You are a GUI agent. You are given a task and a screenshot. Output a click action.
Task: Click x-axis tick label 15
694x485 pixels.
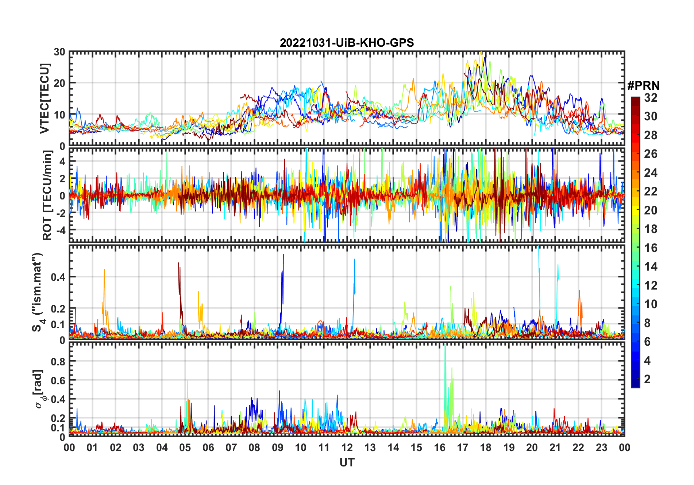[416, 447]
